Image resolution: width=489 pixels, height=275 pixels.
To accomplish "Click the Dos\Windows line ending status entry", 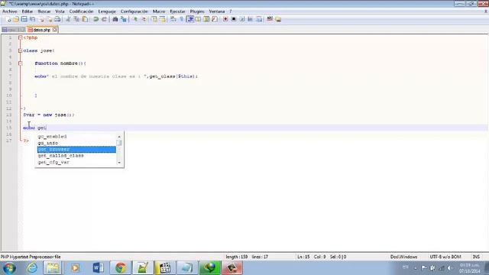I will (x=404, y=257).
